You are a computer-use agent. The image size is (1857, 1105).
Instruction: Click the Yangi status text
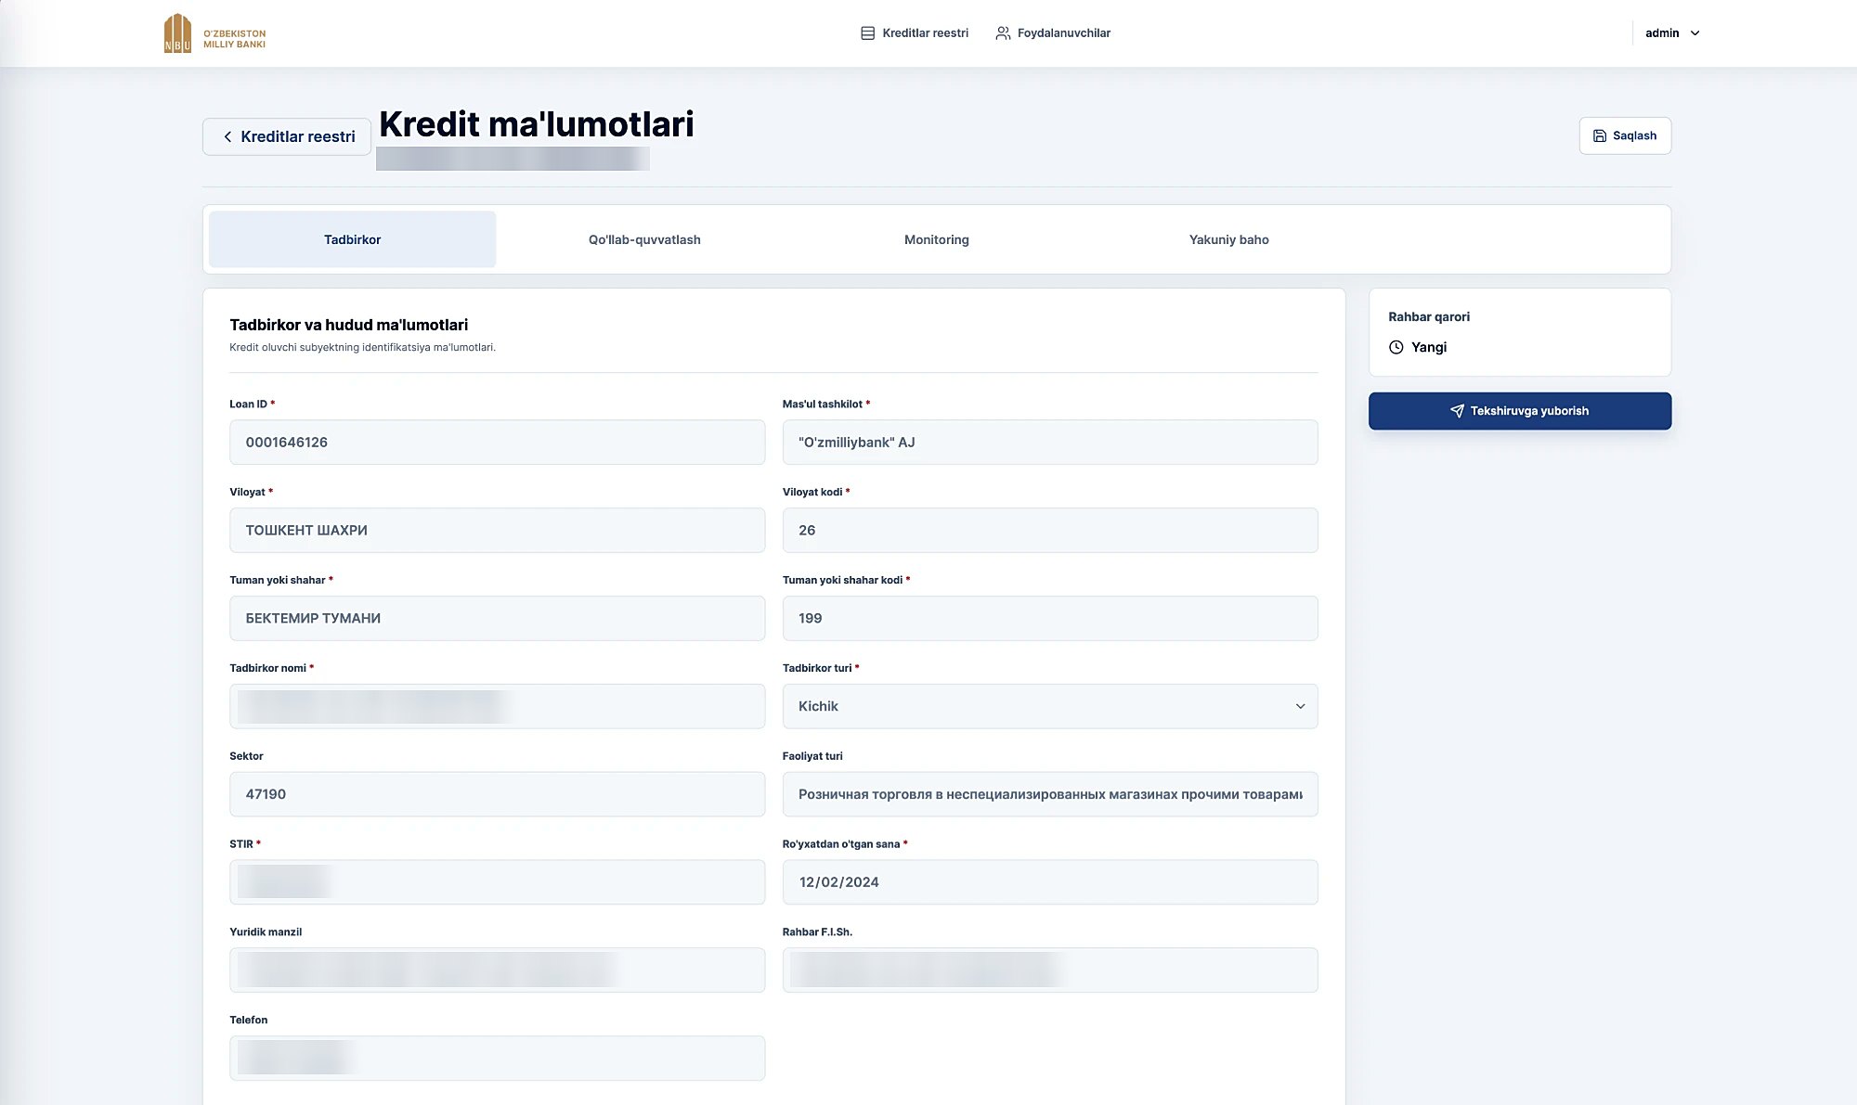1429,347
